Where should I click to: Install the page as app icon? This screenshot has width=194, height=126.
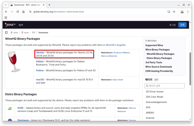coord(169,12)
